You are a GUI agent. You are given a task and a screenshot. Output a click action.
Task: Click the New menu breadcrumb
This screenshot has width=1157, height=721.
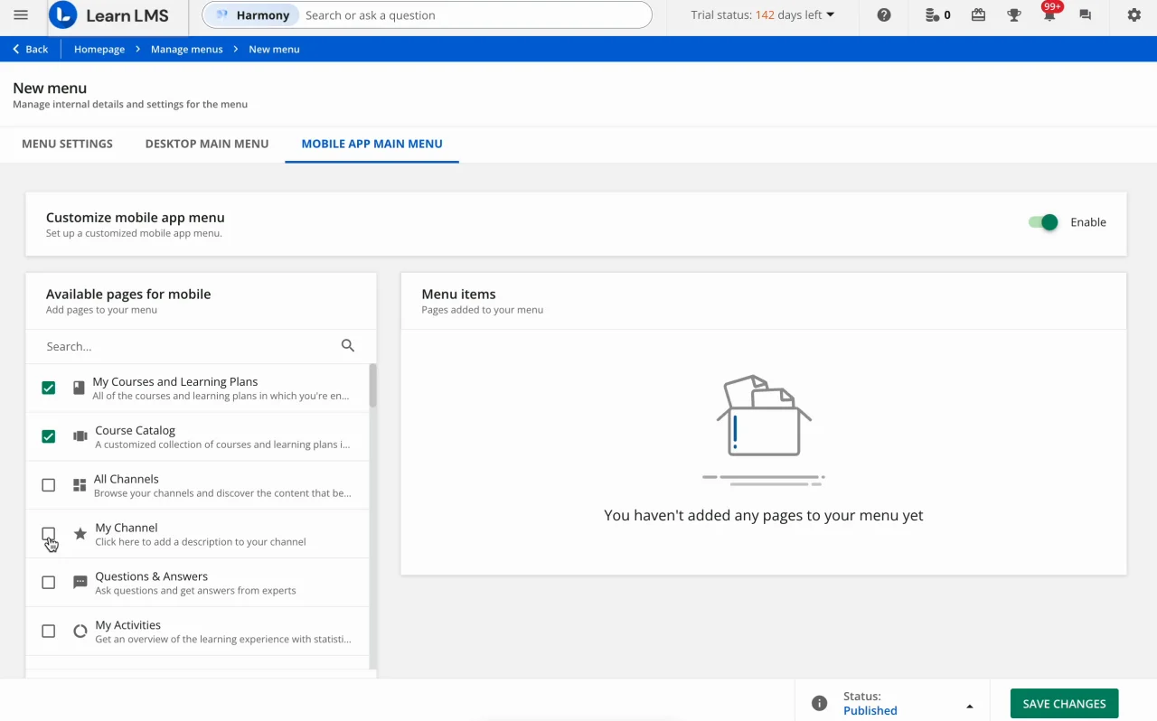pos(274,49)
